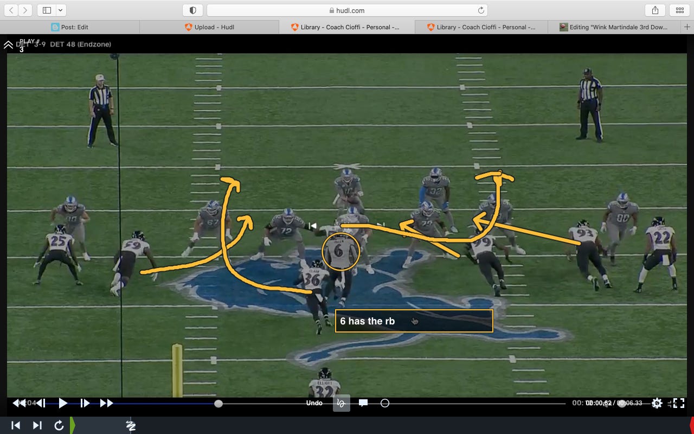Click the video progress scrubber handle
This screenshot has height=434, width=694.
(x=219, y=404)
